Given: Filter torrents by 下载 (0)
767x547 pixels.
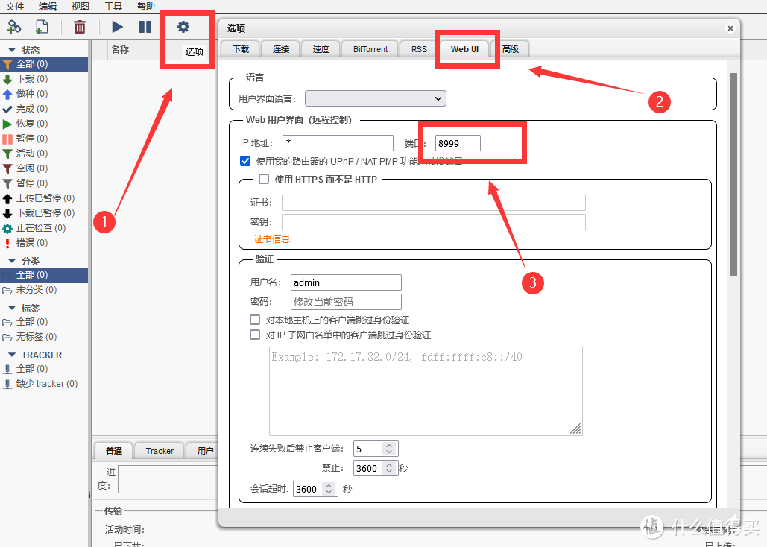Looking at the screenshot, I should tap(32, 79).
